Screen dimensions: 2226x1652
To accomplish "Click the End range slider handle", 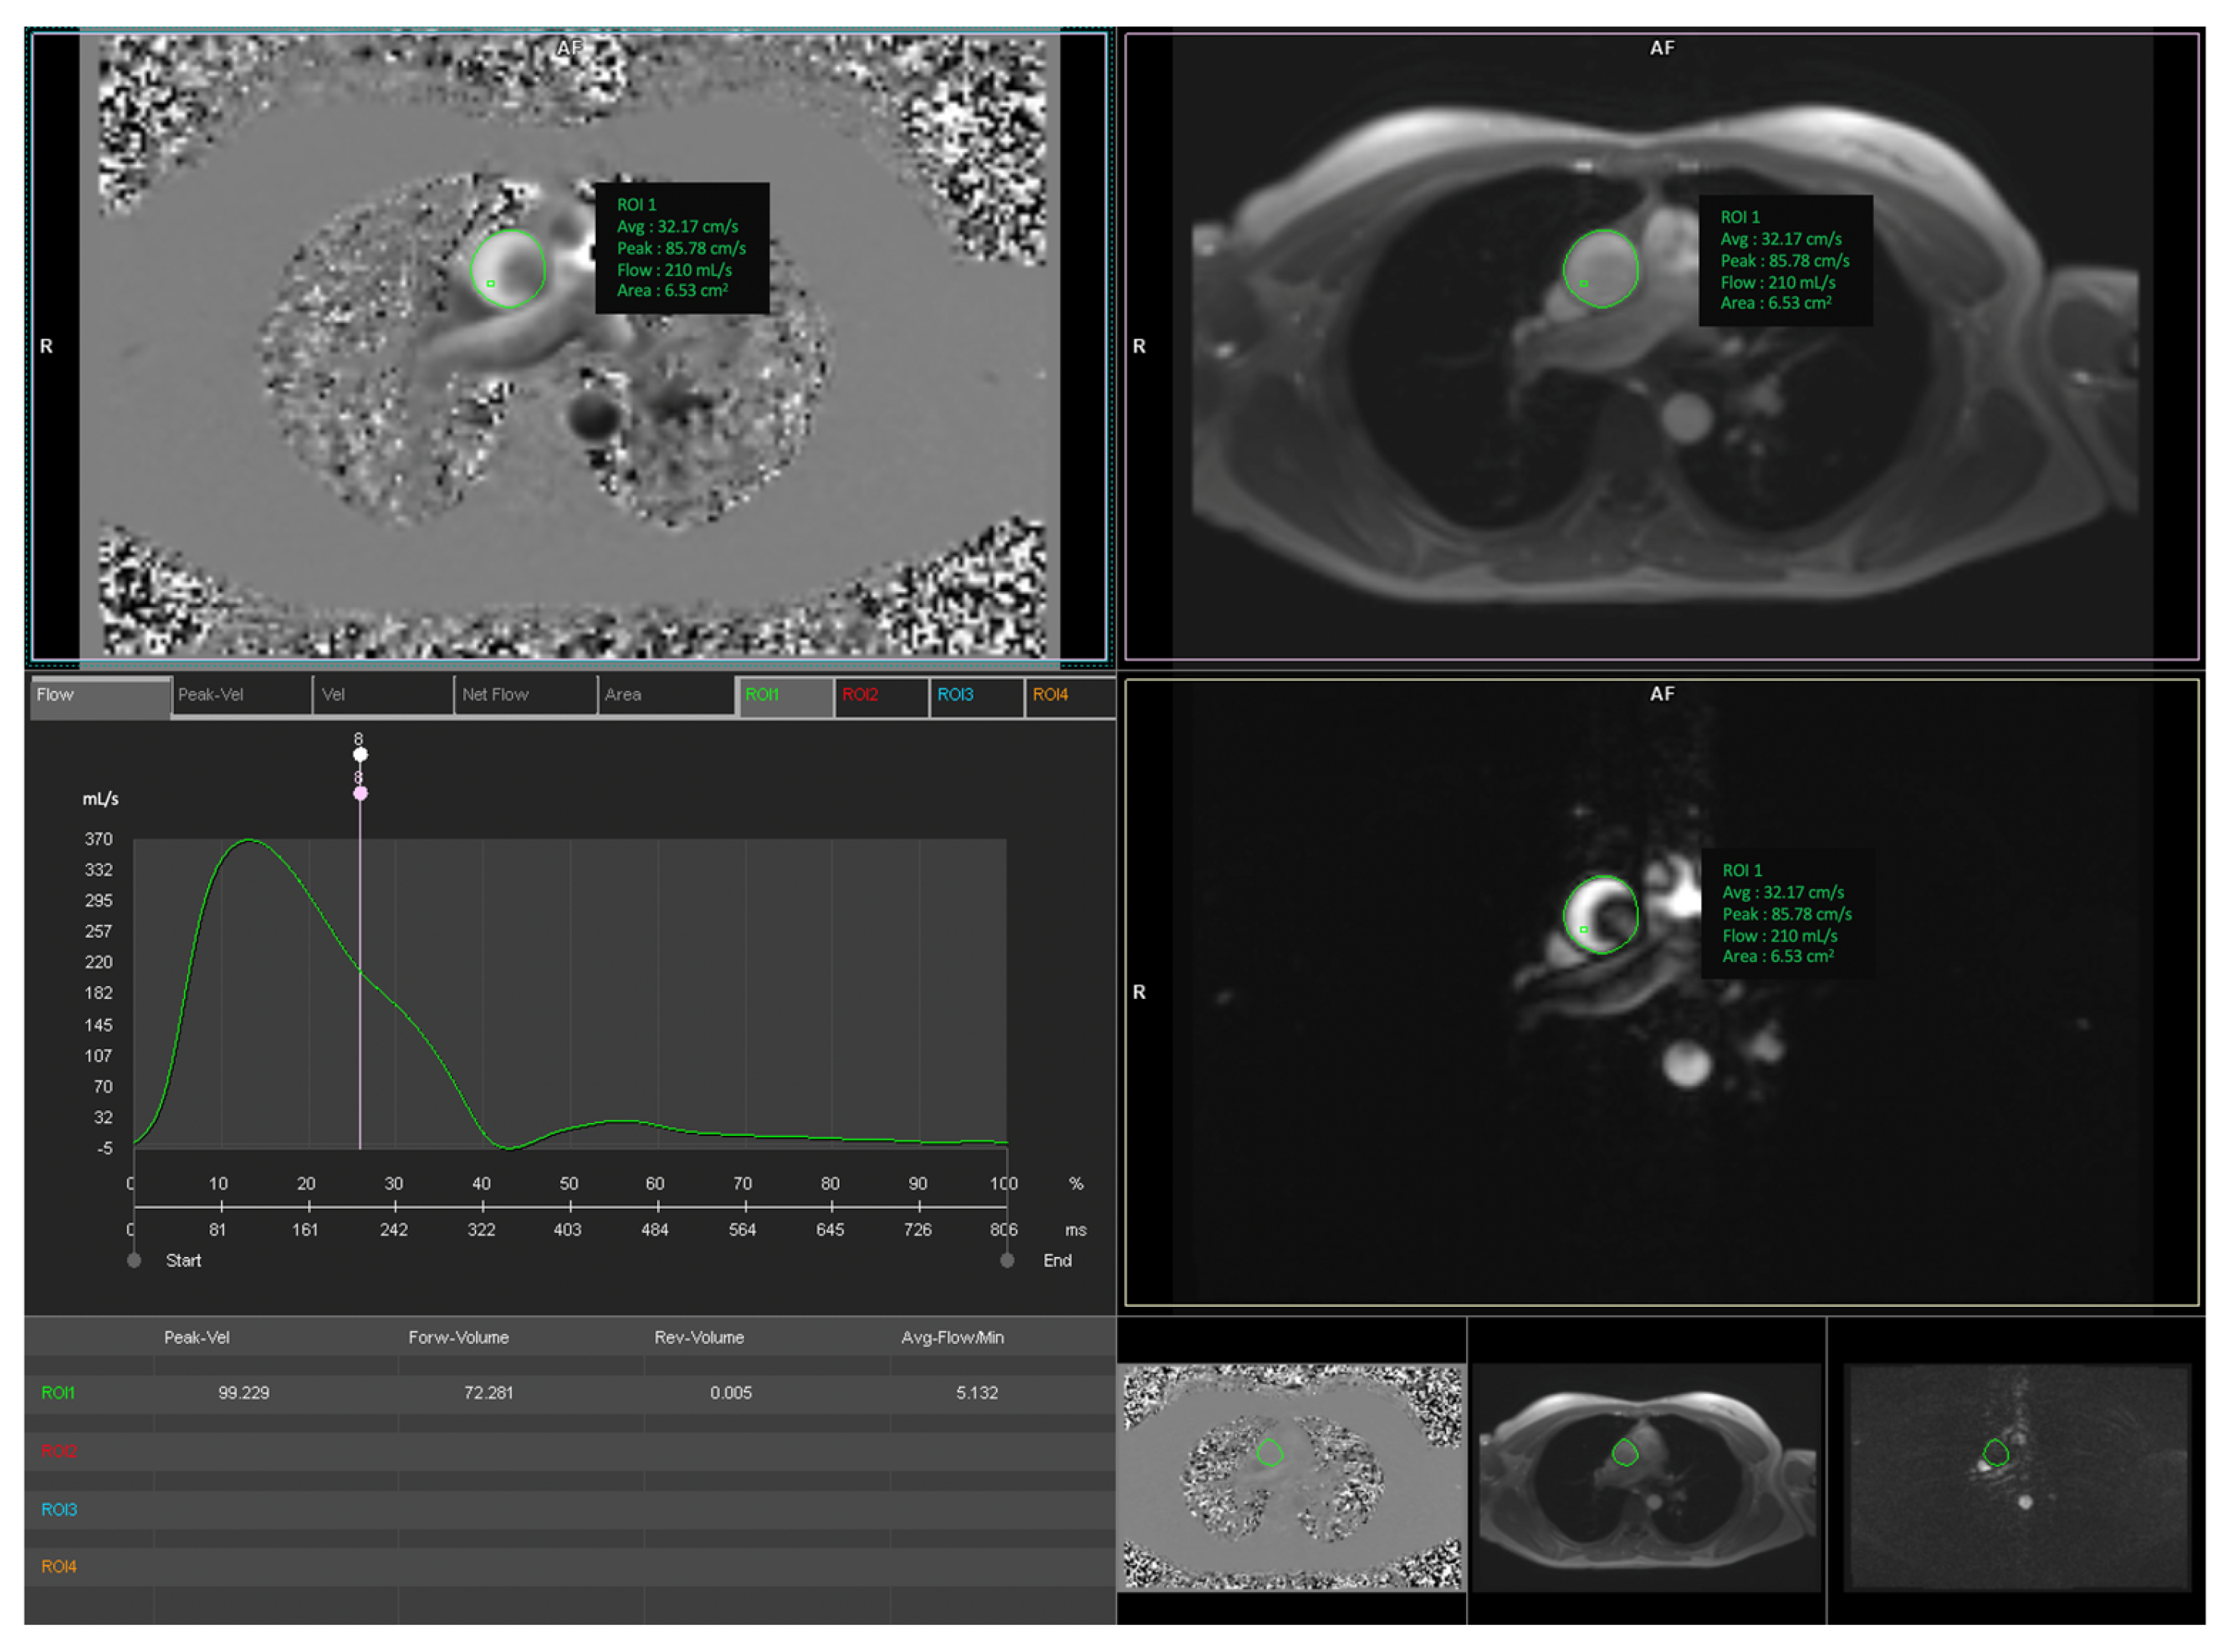I will [x=1007, y=1261].
